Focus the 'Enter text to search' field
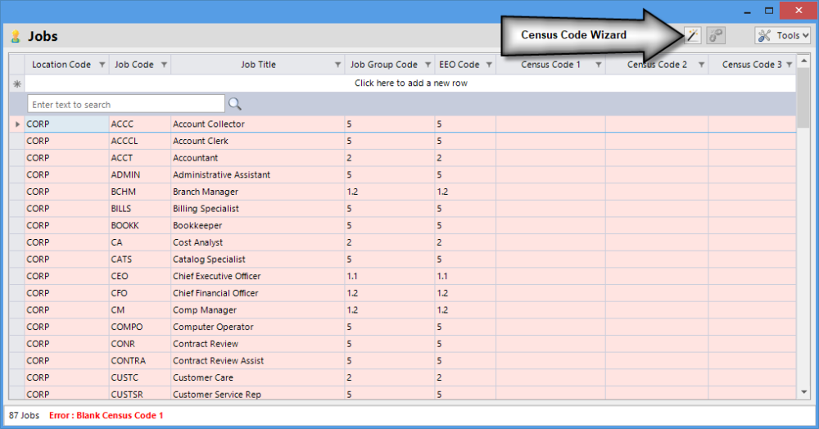This screenshot has width=819, height=429. click(x=126, y=104)
